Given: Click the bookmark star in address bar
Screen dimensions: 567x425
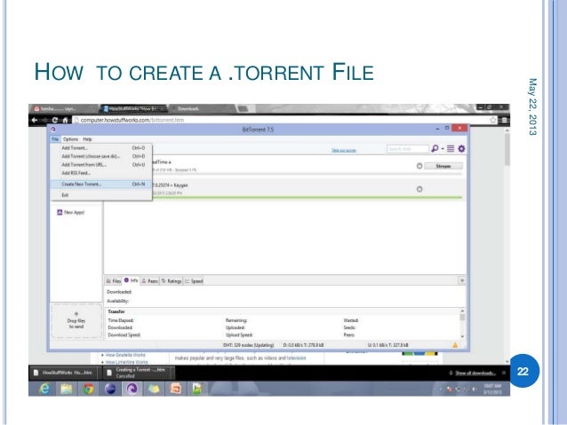Looking at the screenshot, I should click(x=493, y=120).
